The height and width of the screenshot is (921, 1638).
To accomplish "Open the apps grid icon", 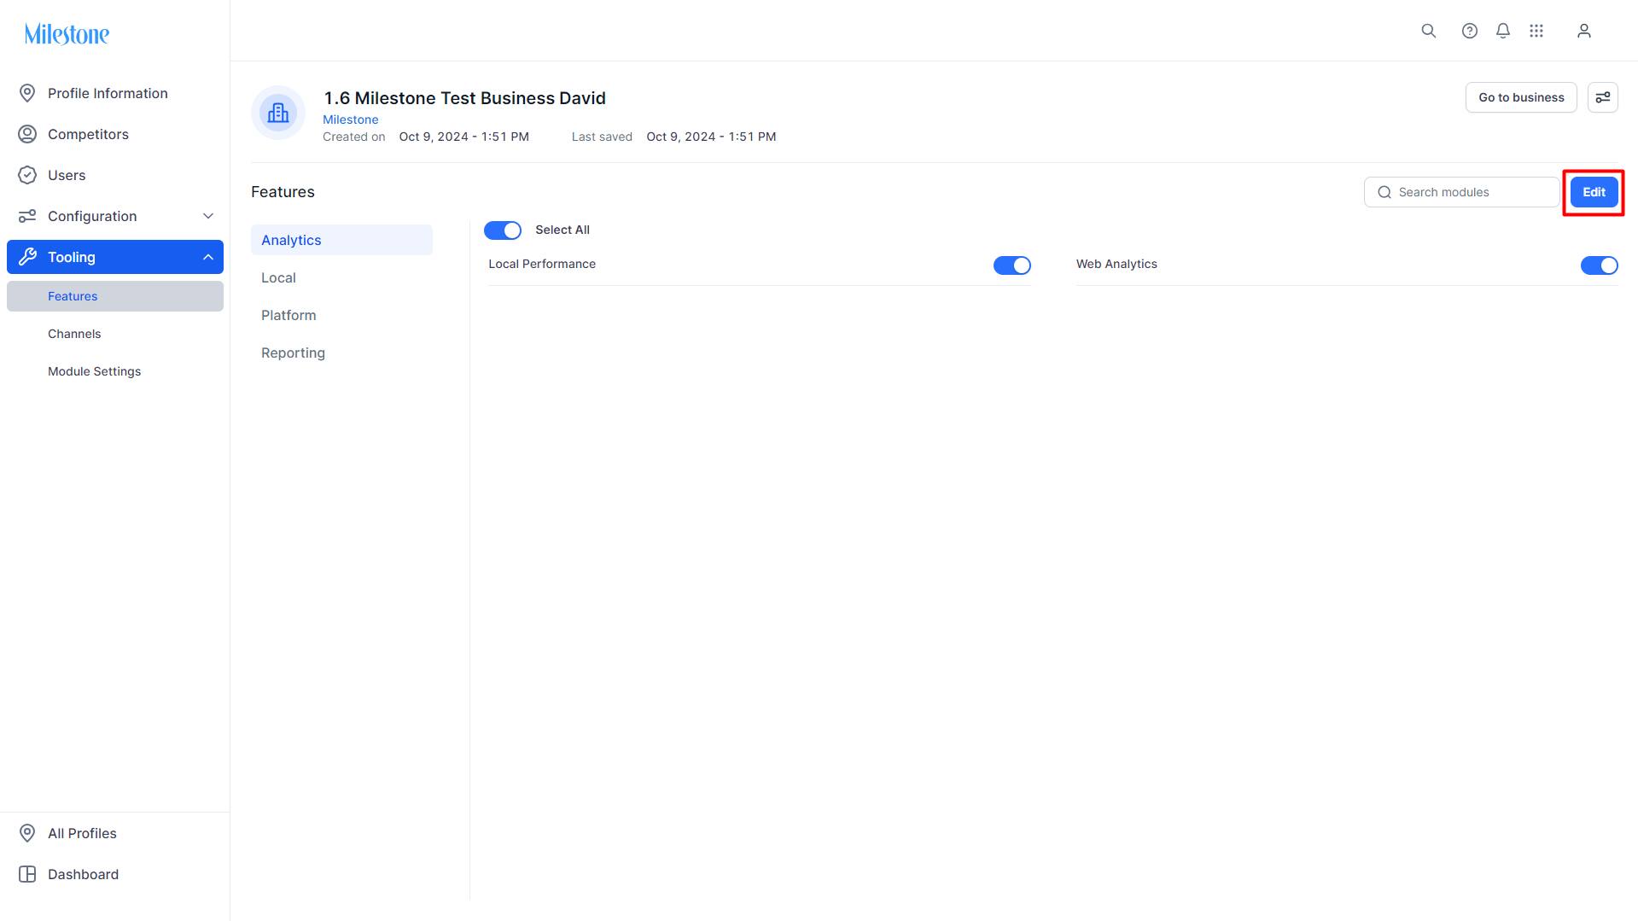I will click(x=1536, y=31).
